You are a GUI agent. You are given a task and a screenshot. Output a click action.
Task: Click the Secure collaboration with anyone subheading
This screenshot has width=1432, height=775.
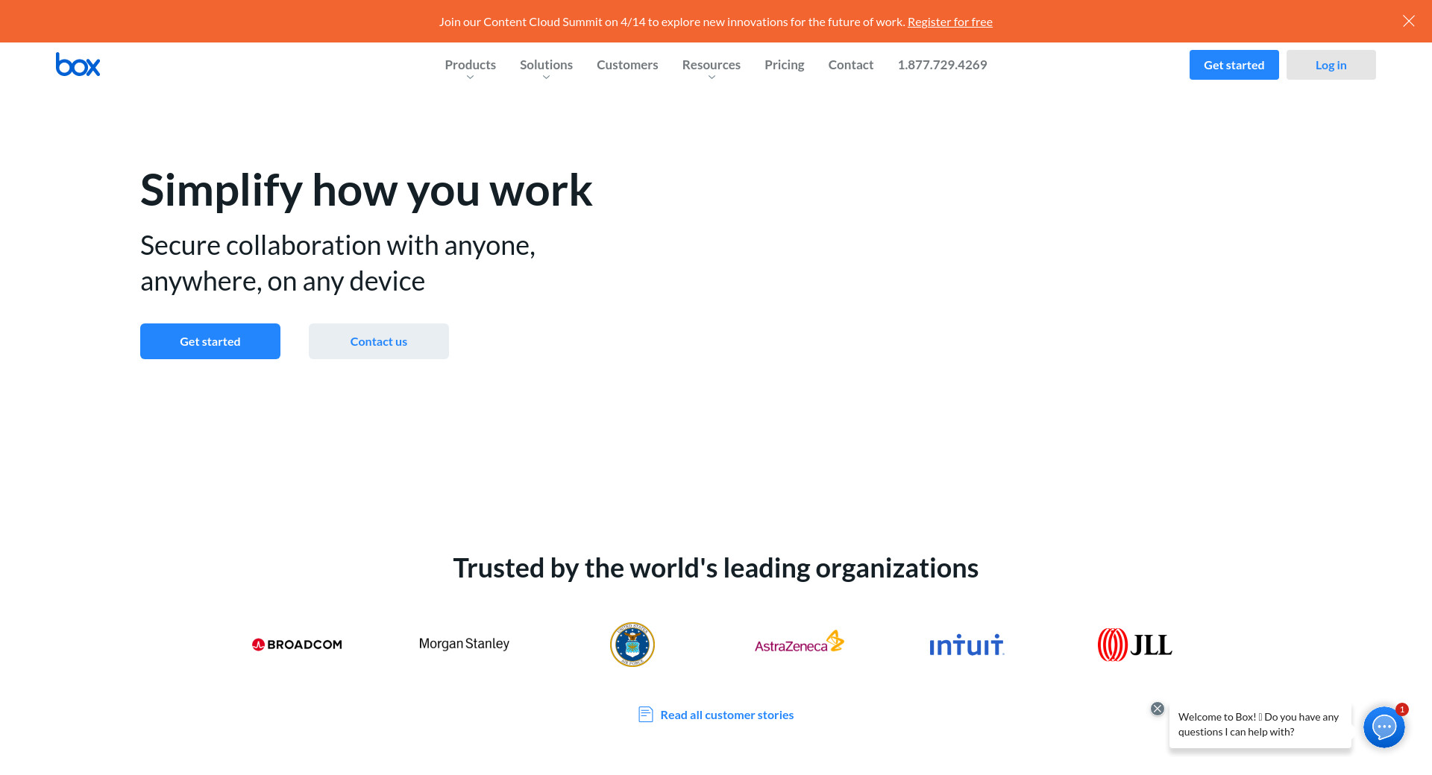(x=338, y=263)
